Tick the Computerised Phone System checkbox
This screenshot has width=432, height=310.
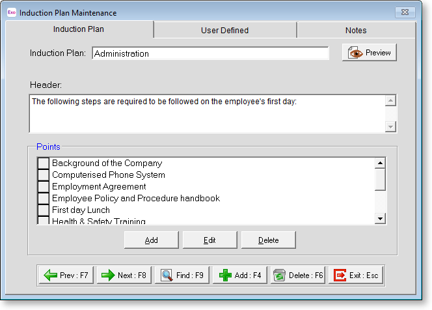pyautogui.click(x=44, y=175)
